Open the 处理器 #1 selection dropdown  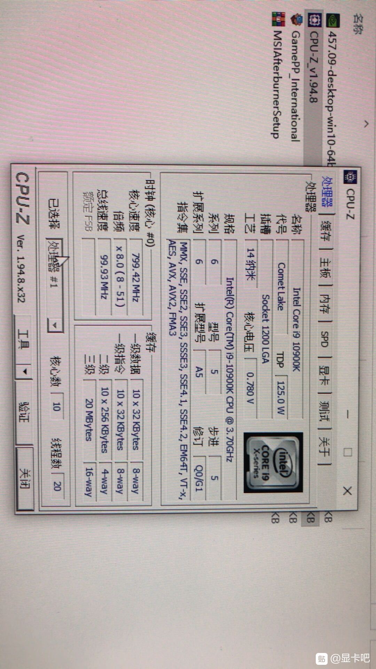pyautogui.click(x=55, y=285)
